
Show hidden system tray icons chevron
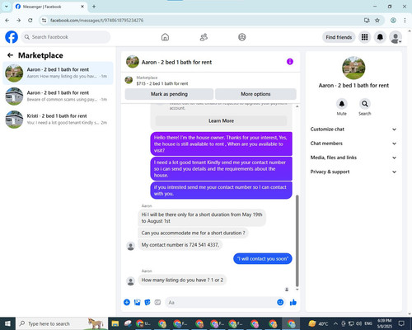(335, 323)
